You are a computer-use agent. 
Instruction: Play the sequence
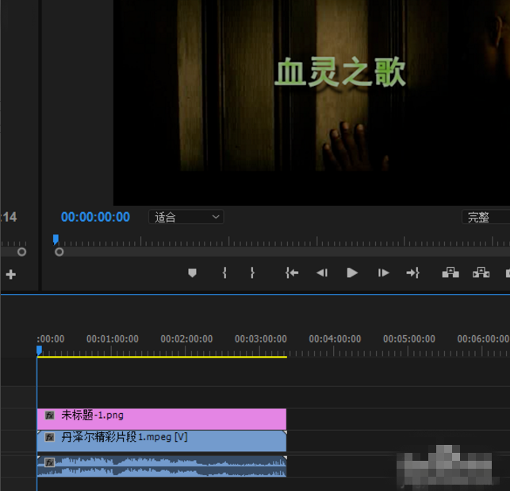click(x=352, y=273)
